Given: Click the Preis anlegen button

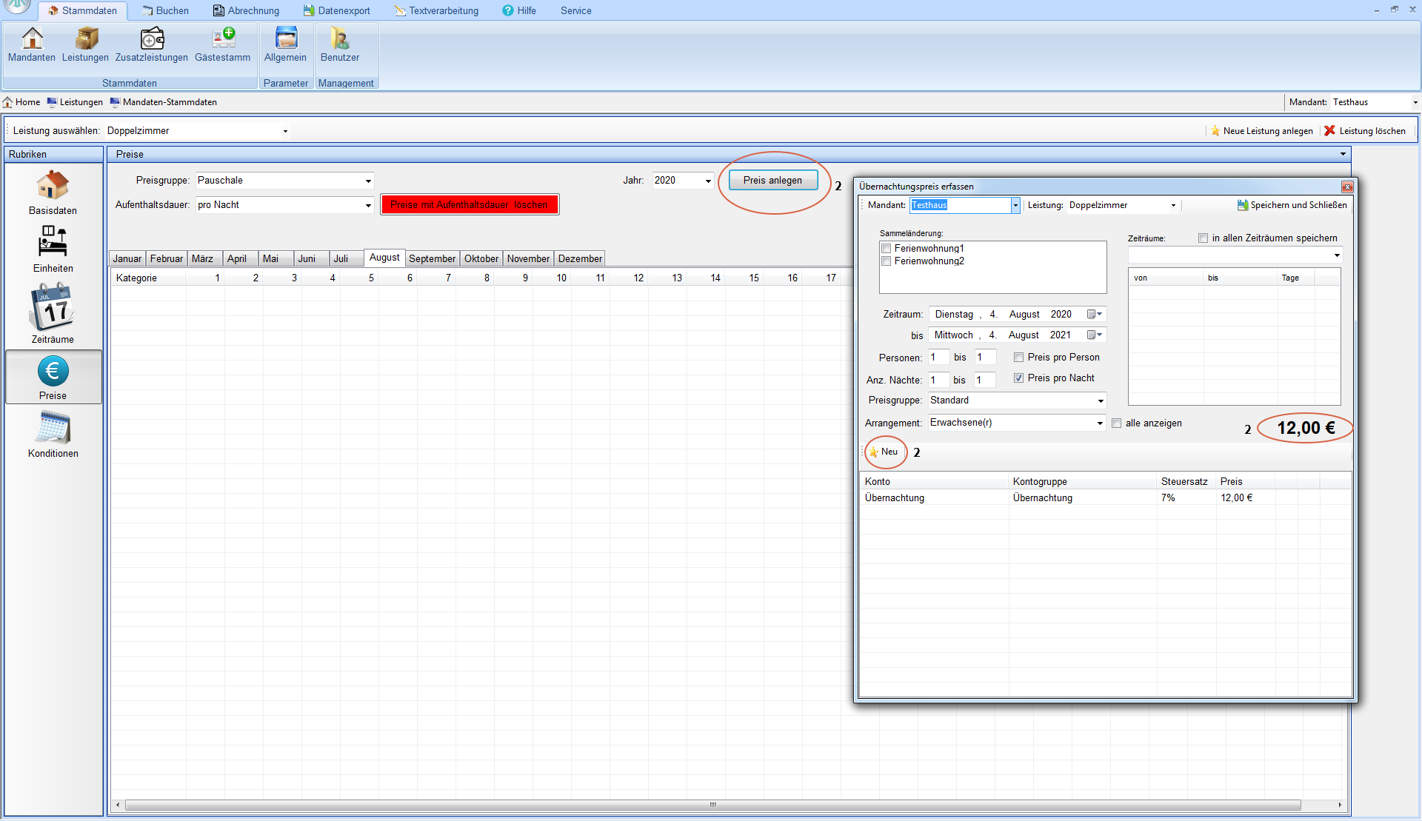Looking at the screenshot, I should click(x=772, y=181).
